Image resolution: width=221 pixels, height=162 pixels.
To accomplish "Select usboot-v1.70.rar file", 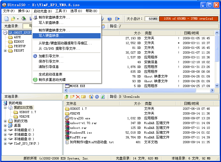I will tap(81, 123).
